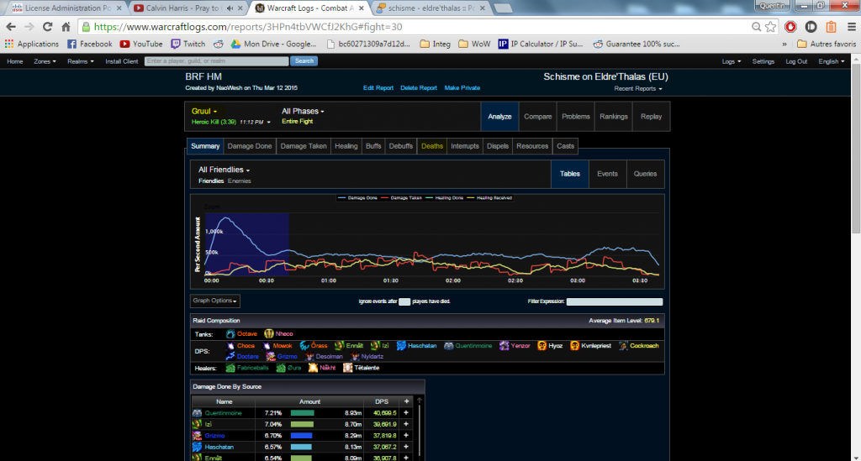Open the Replay view

pos(652,116)
